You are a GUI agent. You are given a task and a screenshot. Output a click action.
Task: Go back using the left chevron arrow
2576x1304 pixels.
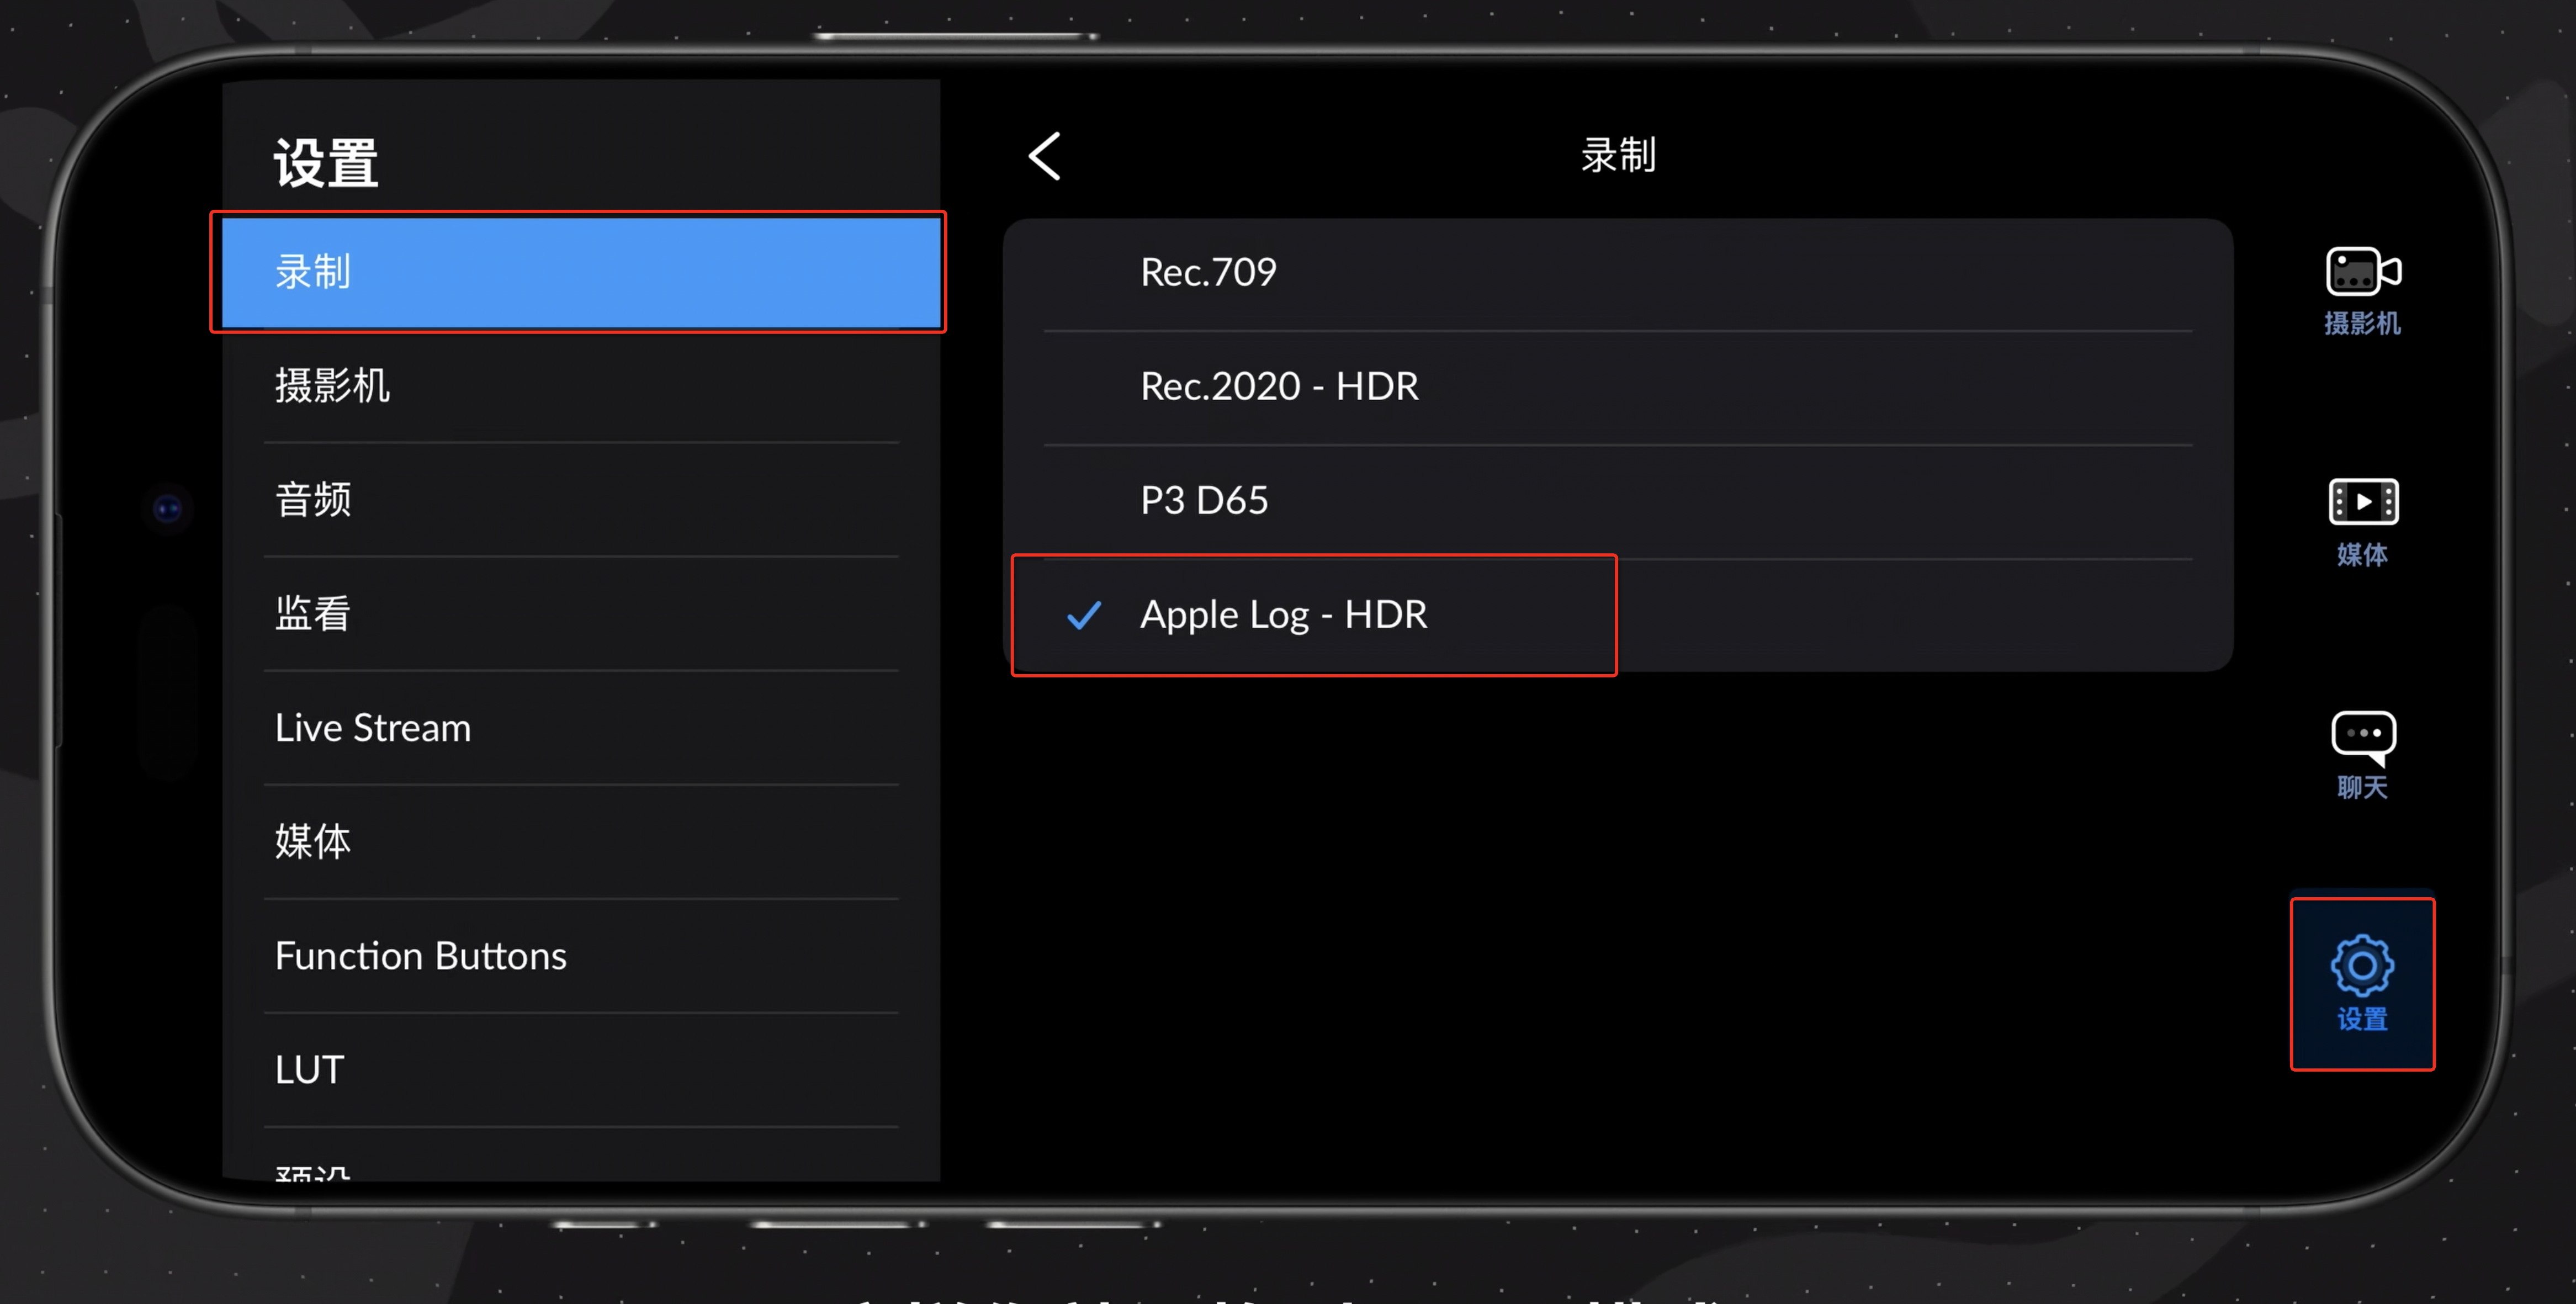[1045, 157]
